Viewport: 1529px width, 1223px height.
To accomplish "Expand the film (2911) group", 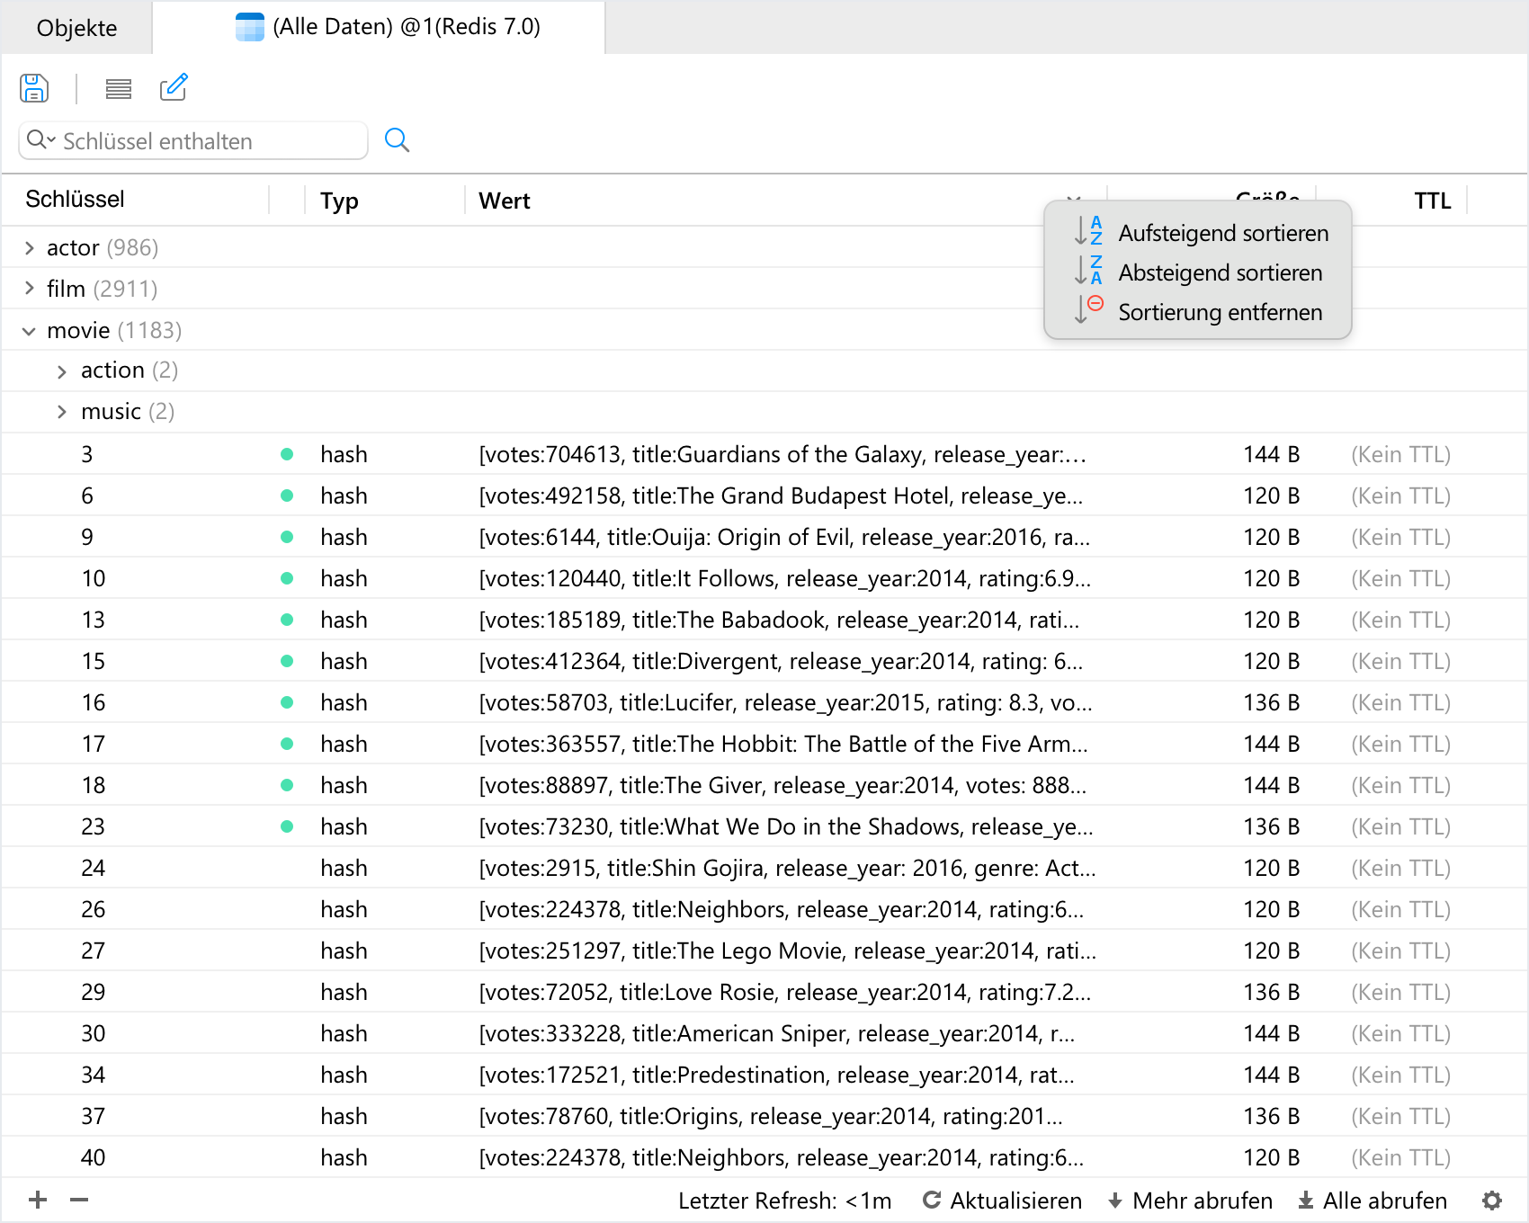I will (29, 289).
